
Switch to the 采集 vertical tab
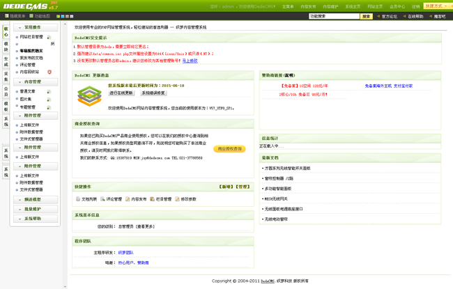tap(6, 77)
